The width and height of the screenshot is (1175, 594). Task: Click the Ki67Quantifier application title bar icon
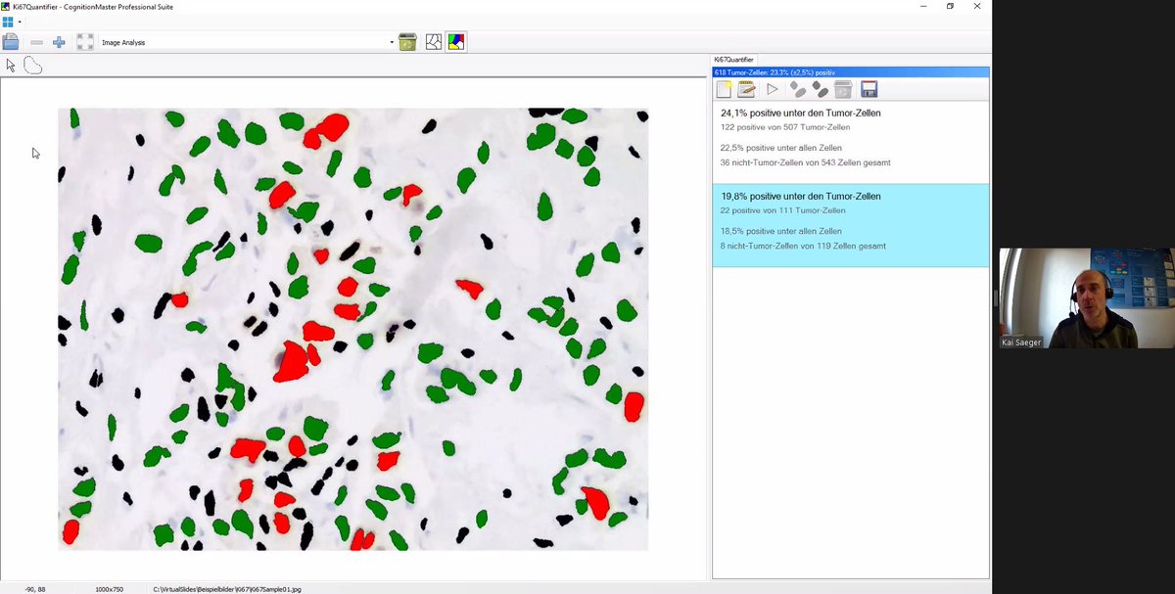pyautogui.click(x=6, y=6)
